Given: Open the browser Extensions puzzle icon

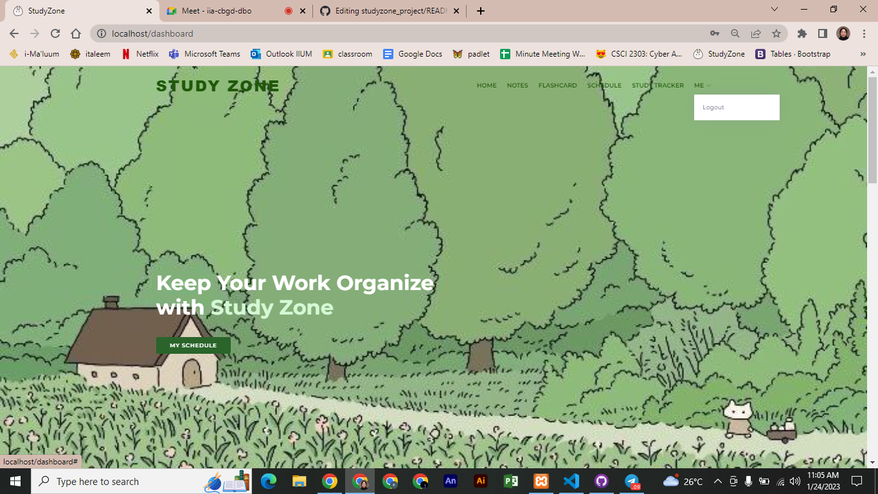Looking at the screenshot, I should 802,33.
